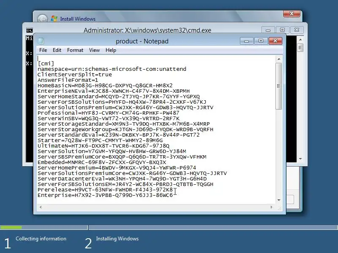Click the ServerSolutionsPremiumCore key line
The height and width of the screenshot is (253, 338).
pyautogui.click(x=132, y=173)
